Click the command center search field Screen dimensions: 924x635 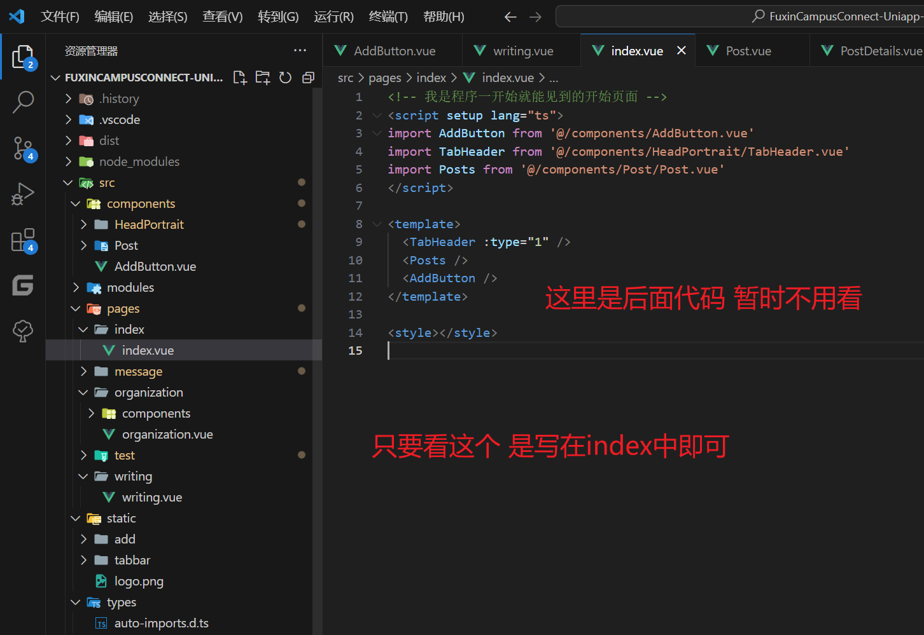click(x=739, y=17)
